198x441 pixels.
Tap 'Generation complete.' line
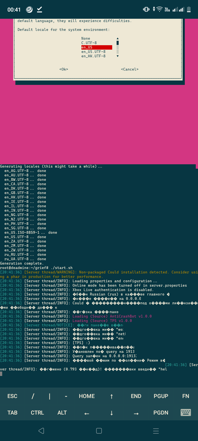22,263
